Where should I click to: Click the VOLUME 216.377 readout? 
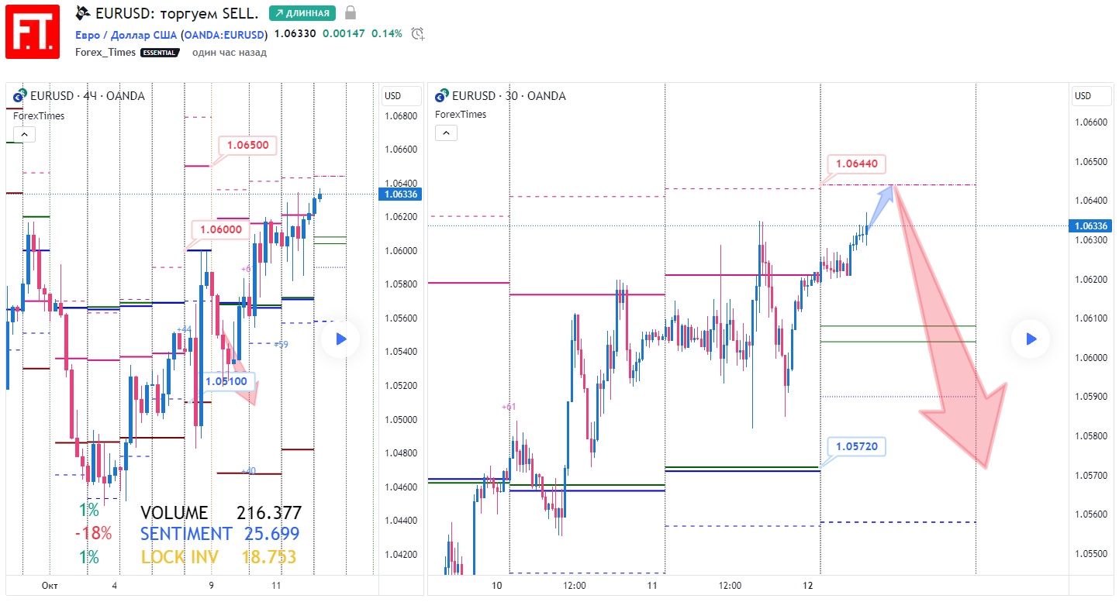[x=221, y=513]
